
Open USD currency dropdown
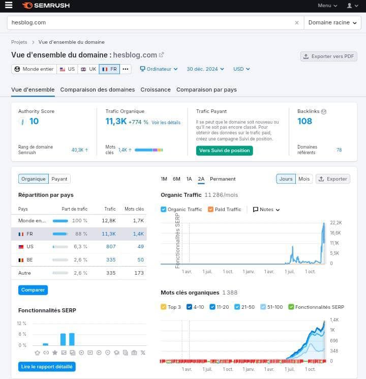click(x=241, y=69)
